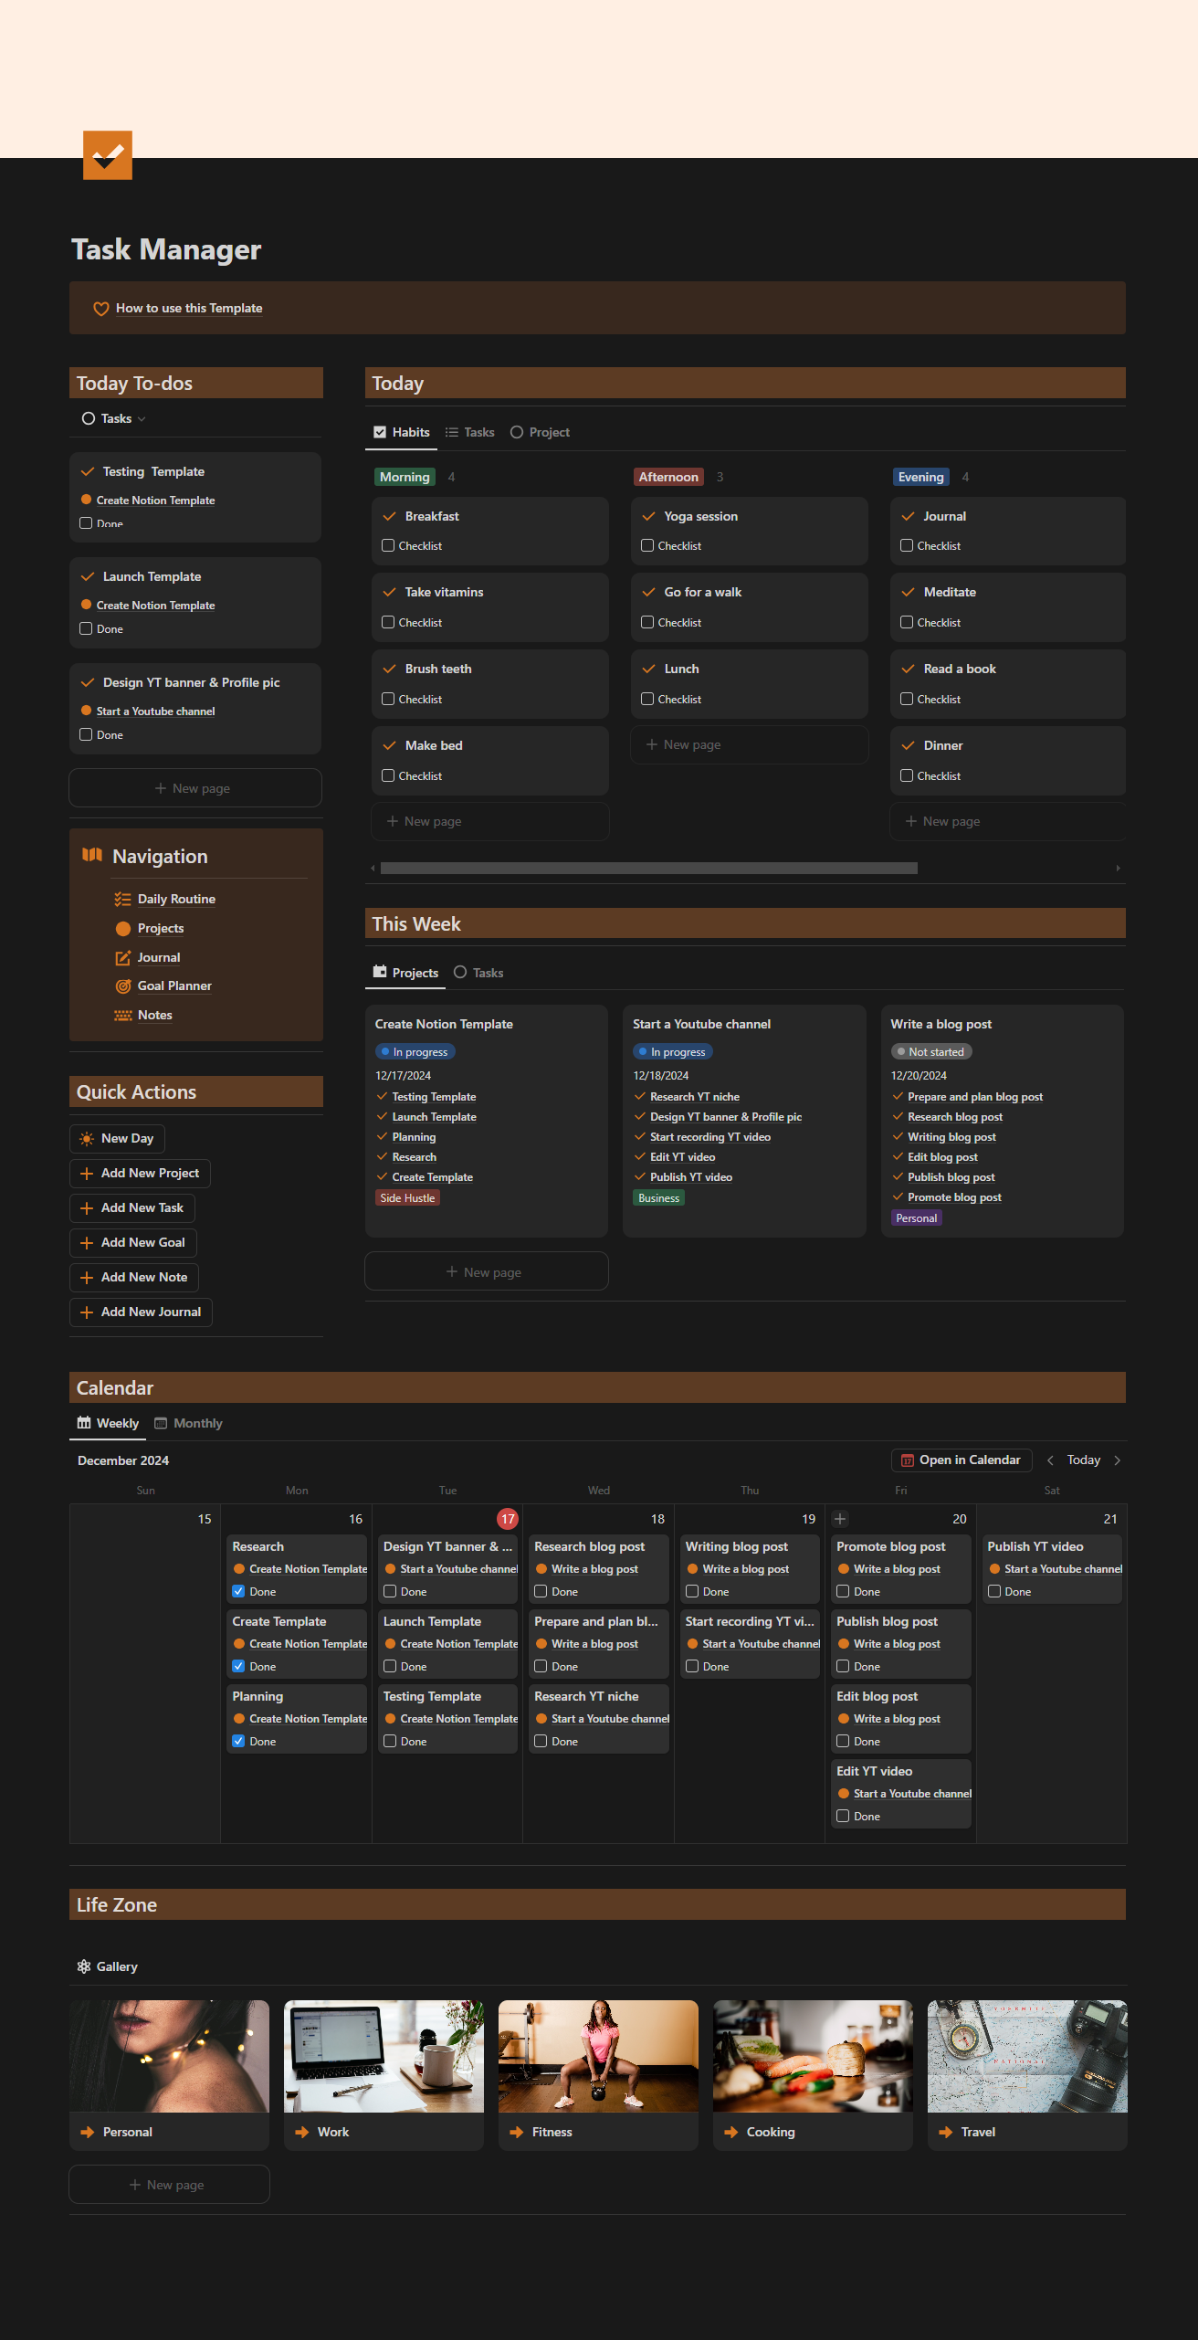Add New page under This Week projects

tap(486, 1271)
